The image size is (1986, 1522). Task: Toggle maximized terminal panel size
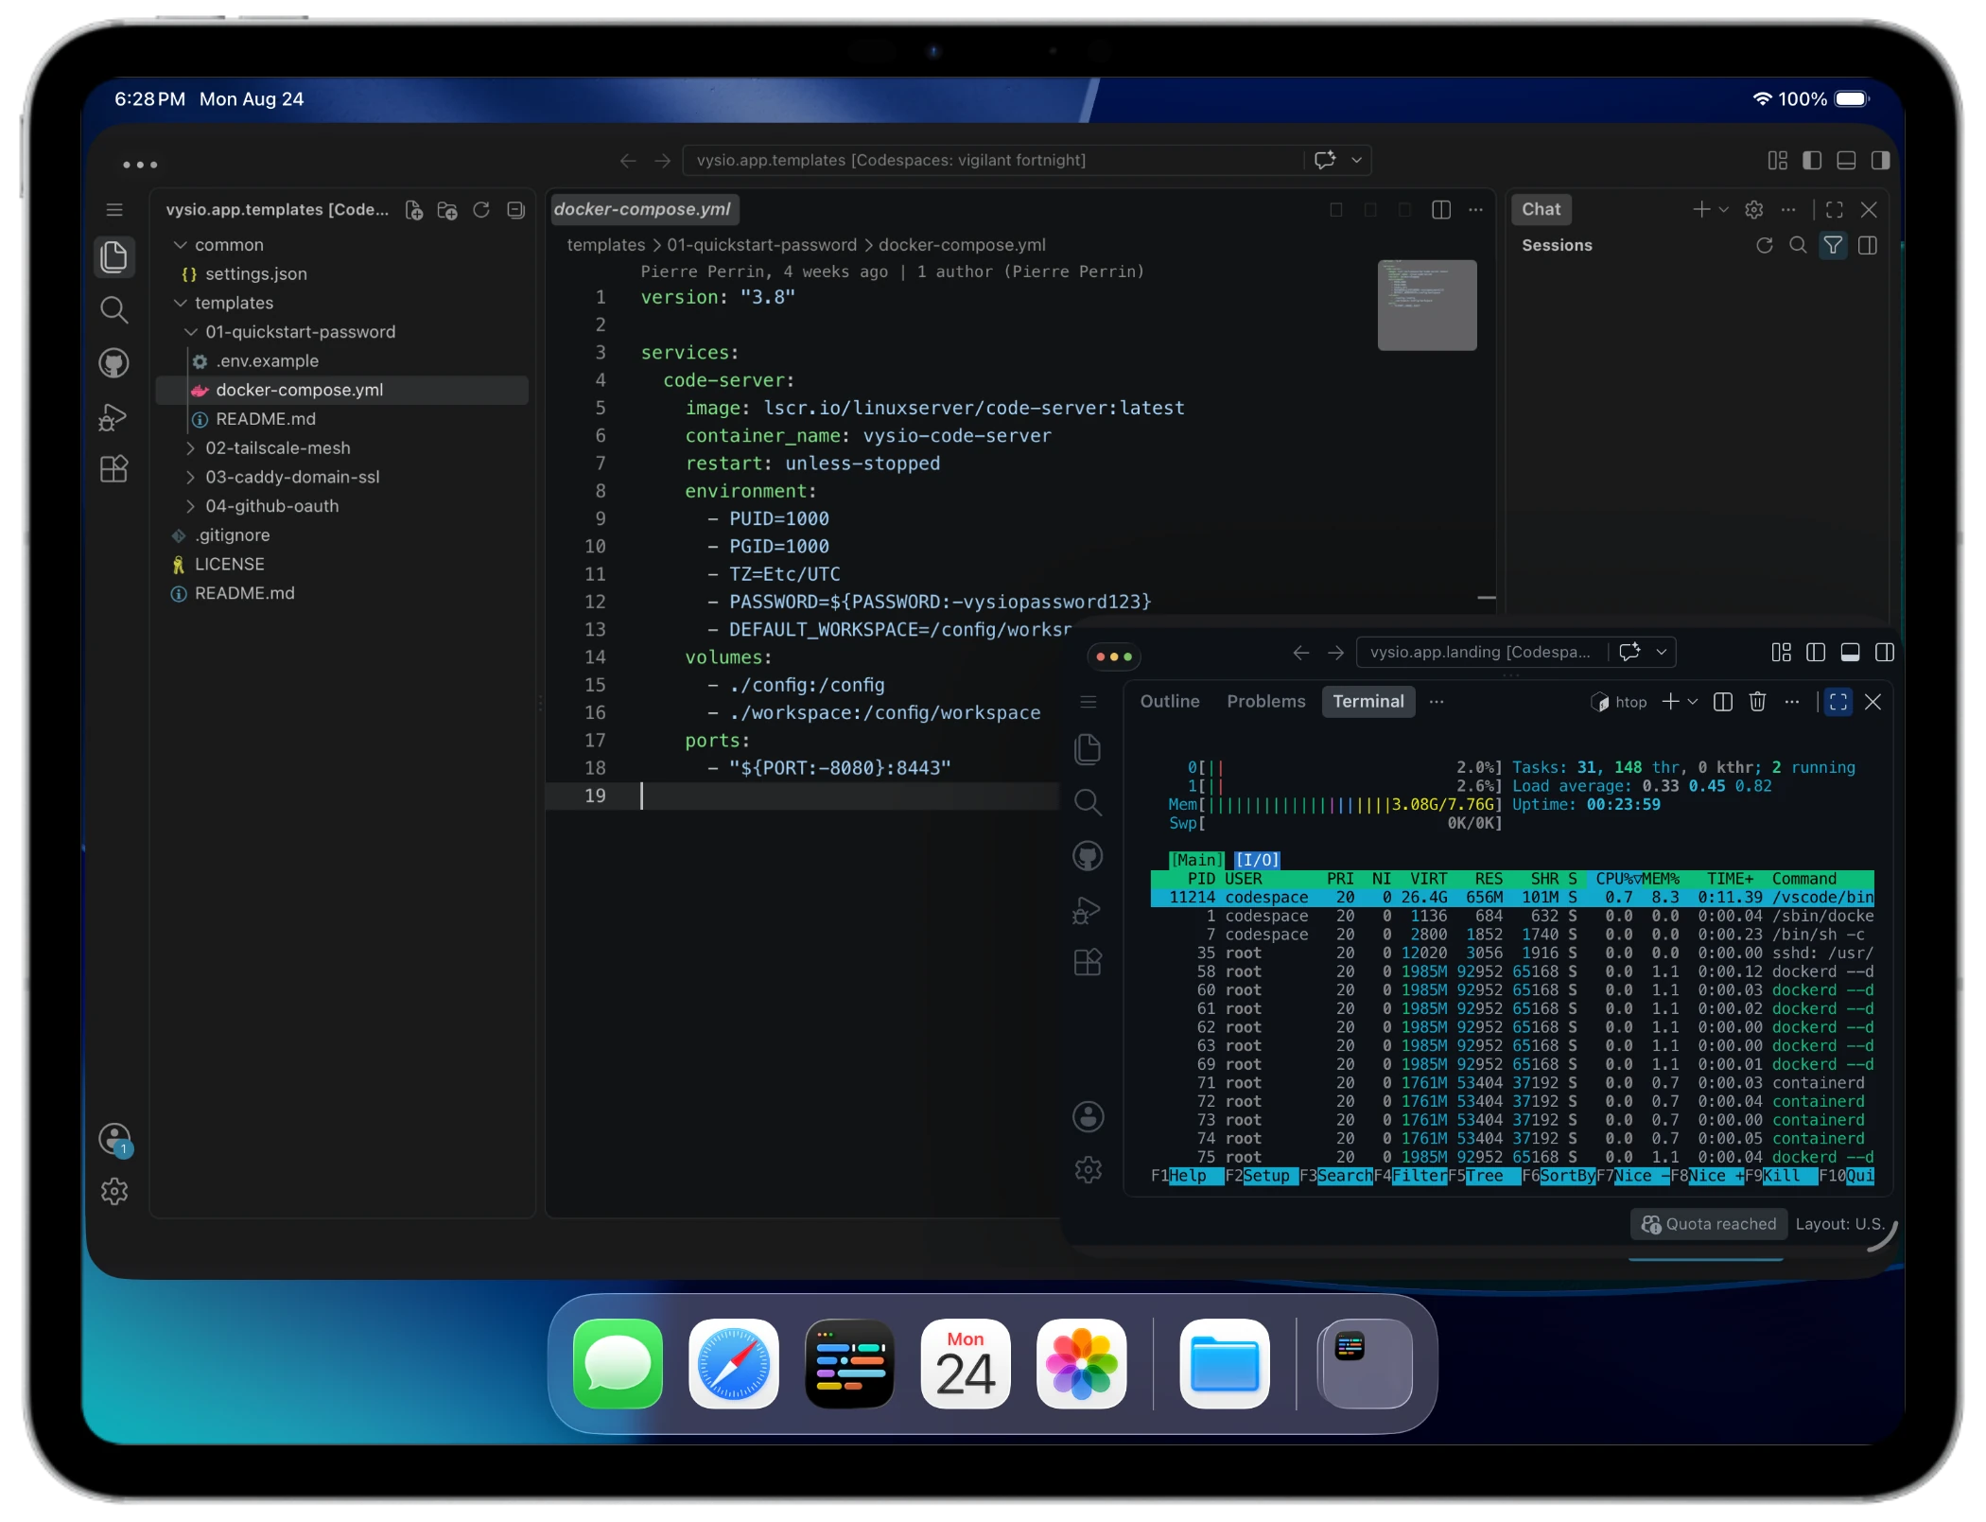1838,702
